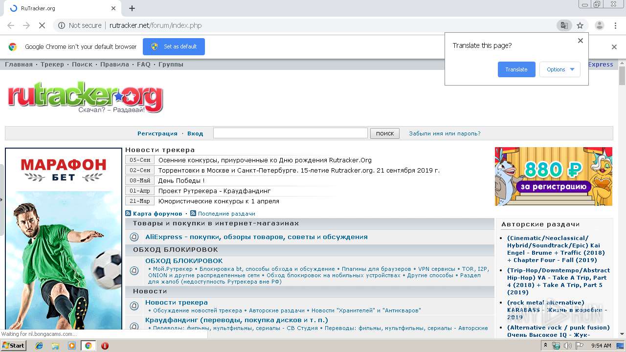Click the volume icon in system tray
This screenshot has width=626, height=352.
(x=568, y=346)
